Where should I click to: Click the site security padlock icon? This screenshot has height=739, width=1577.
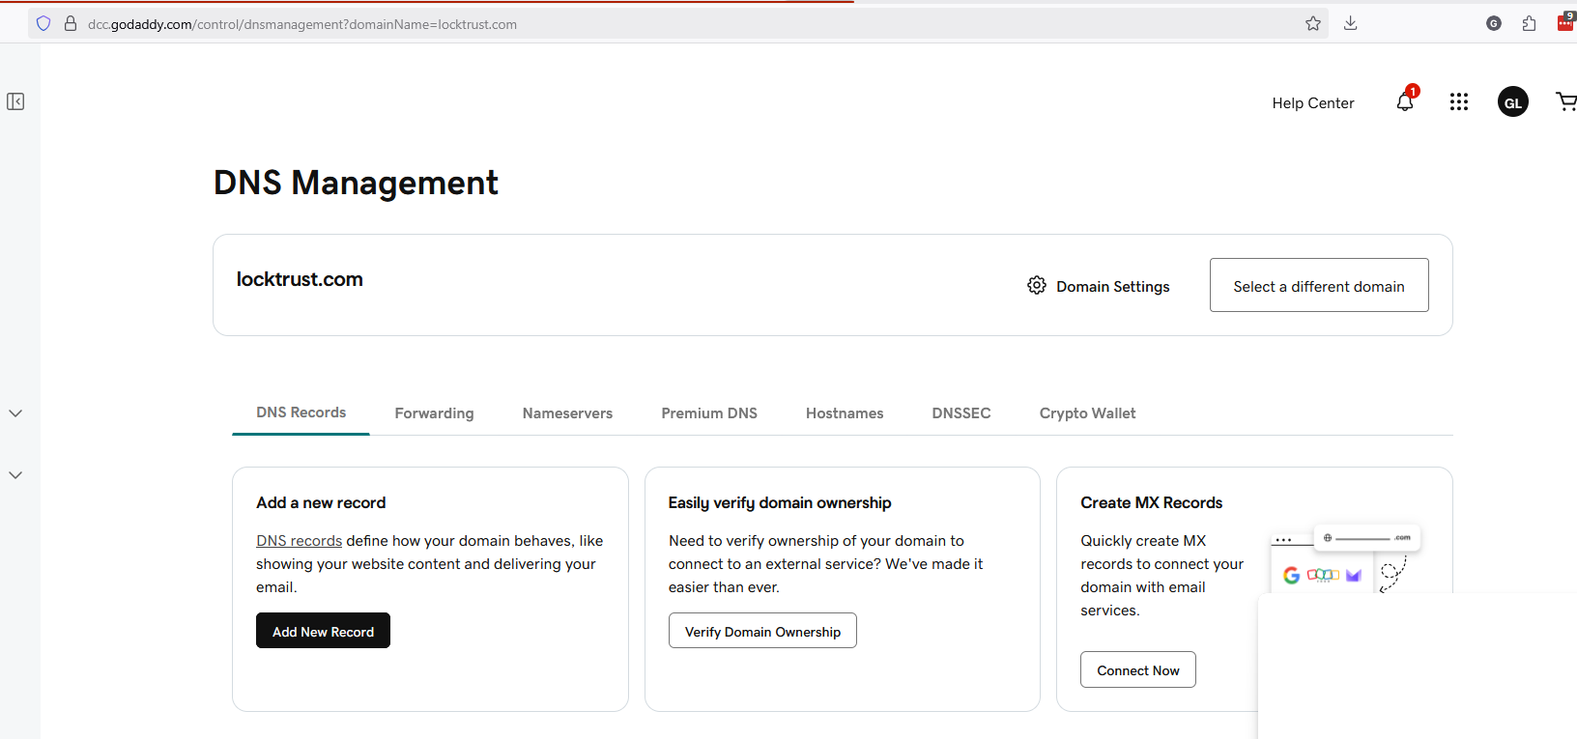pos(71,23)
